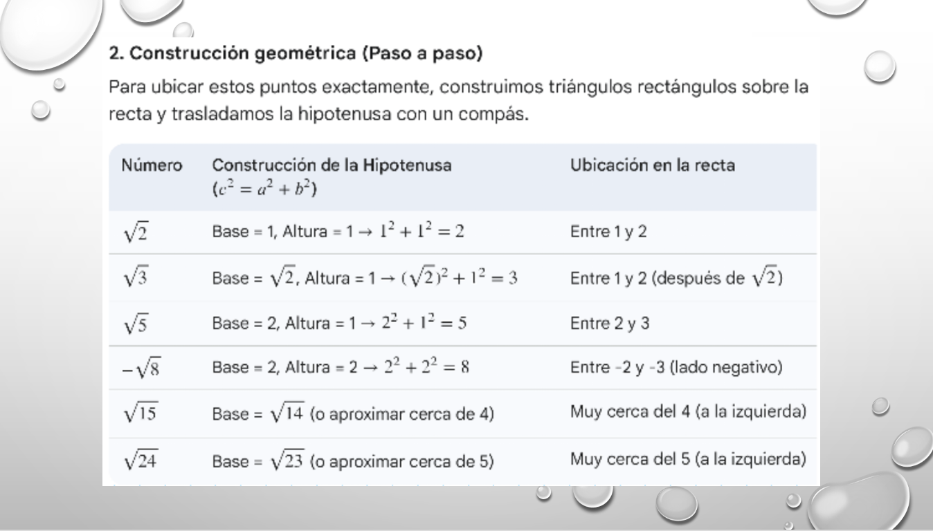Click the "Entre 2 y 3" location cell
Viewport: 933px width, 531px height.
click(609, 324)
